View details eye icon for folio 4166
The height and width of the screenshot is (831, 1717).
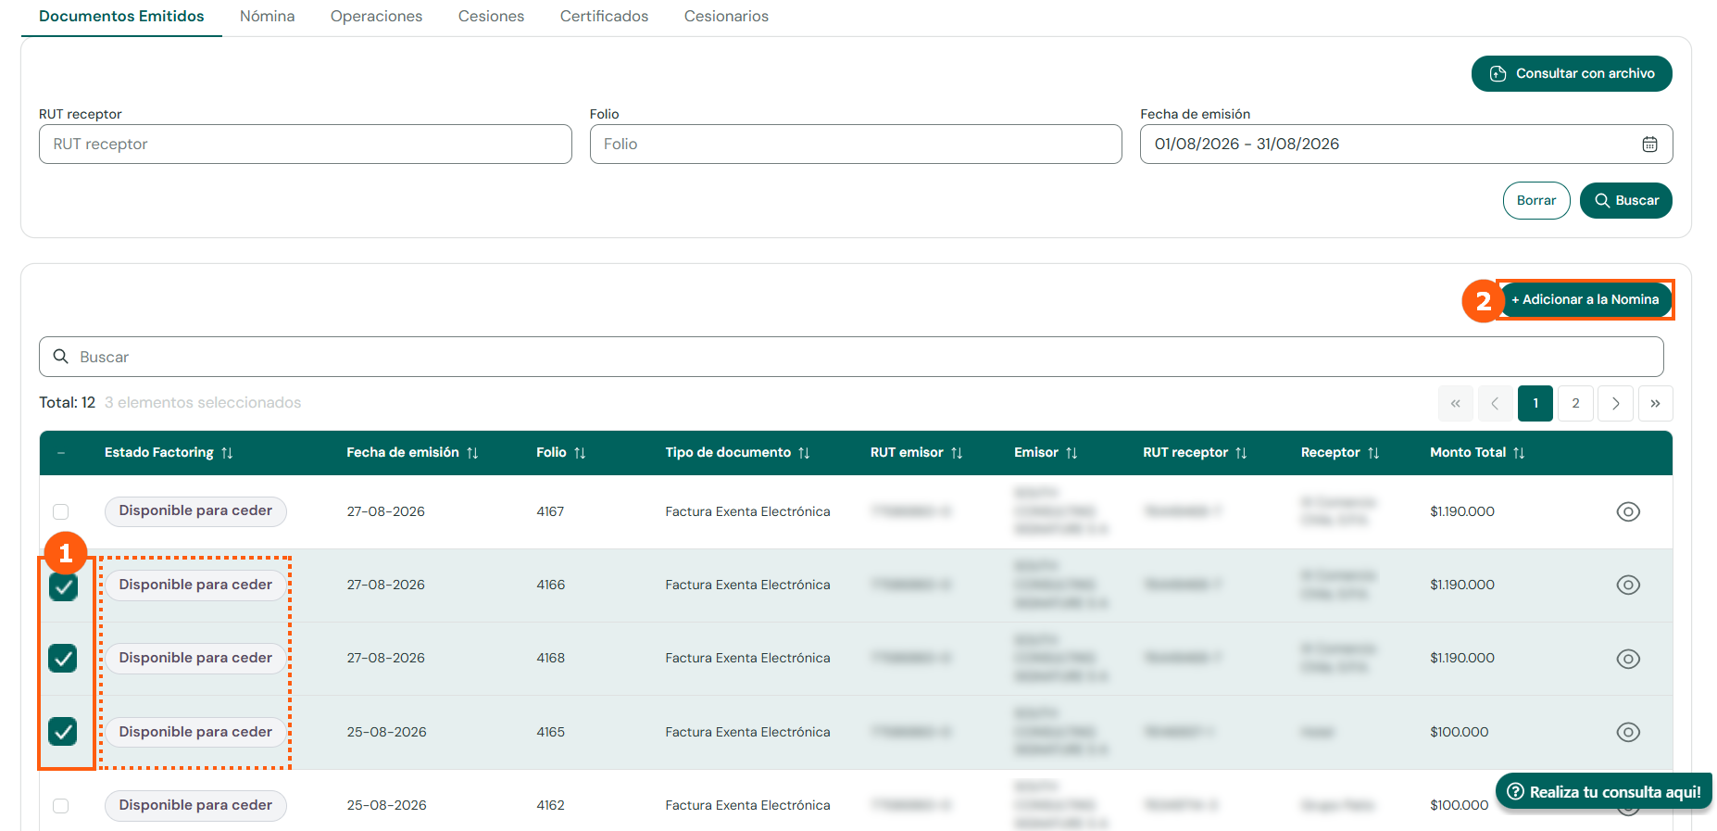pyautogui.click(x=1628, y=585)
